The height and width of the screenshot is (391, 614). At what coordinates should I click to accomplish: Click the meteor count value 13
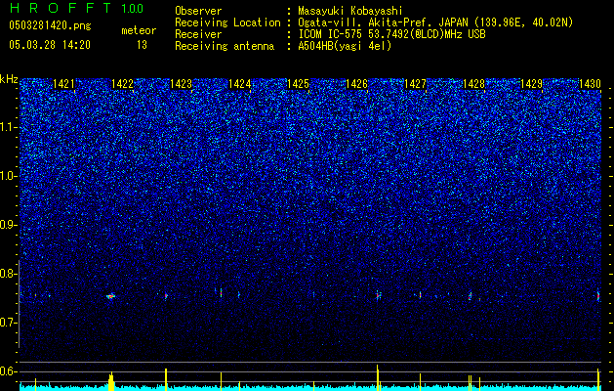pos(142,45)
